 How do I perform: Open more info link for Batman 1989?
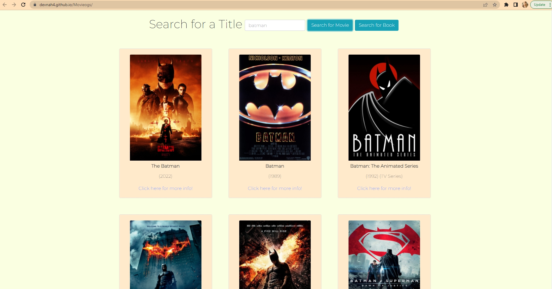[x=275, y=189]
